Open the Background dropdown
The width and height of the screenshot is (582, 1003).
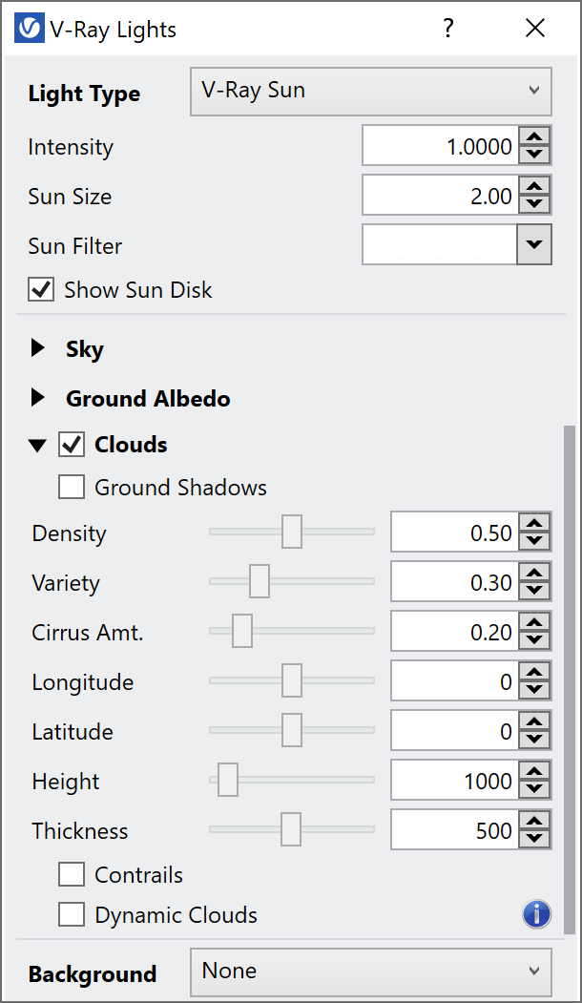point(371,972)
